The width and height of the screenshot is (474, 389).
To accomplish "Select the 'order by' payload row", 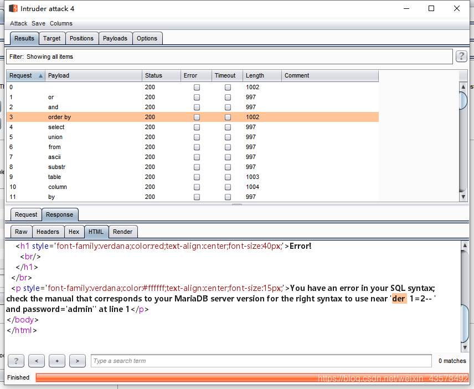I will 193,117.
